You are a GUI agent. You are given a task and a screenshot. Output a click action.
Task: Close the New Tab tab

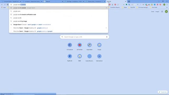[126, 2]
